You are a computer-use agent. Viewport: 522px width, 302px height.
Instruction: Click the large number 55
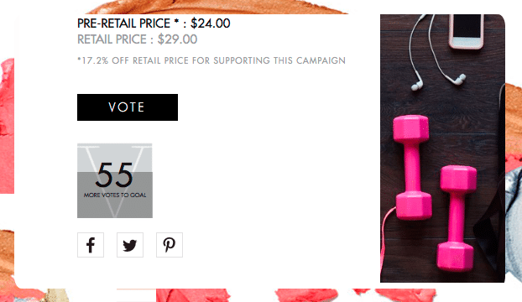click(x=114, y=175)
